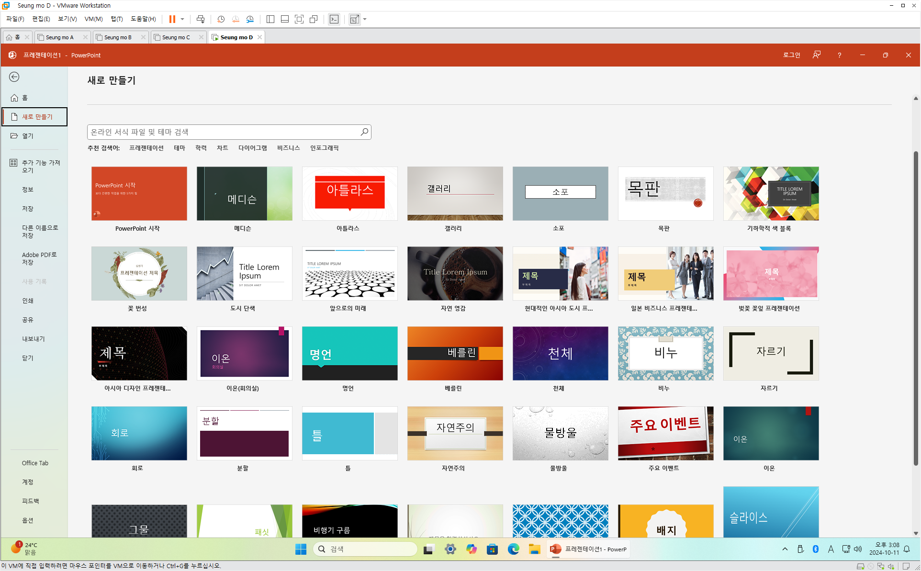Click 로그인 sign-in button
921x571 pixels.
[791, 55]
